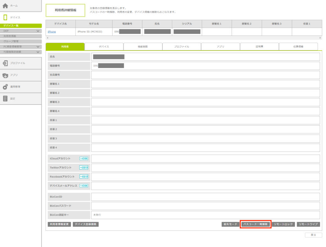The image size is (326, 247).
Task: Click the 社員番号 input field
Action: tap(205, 75)
